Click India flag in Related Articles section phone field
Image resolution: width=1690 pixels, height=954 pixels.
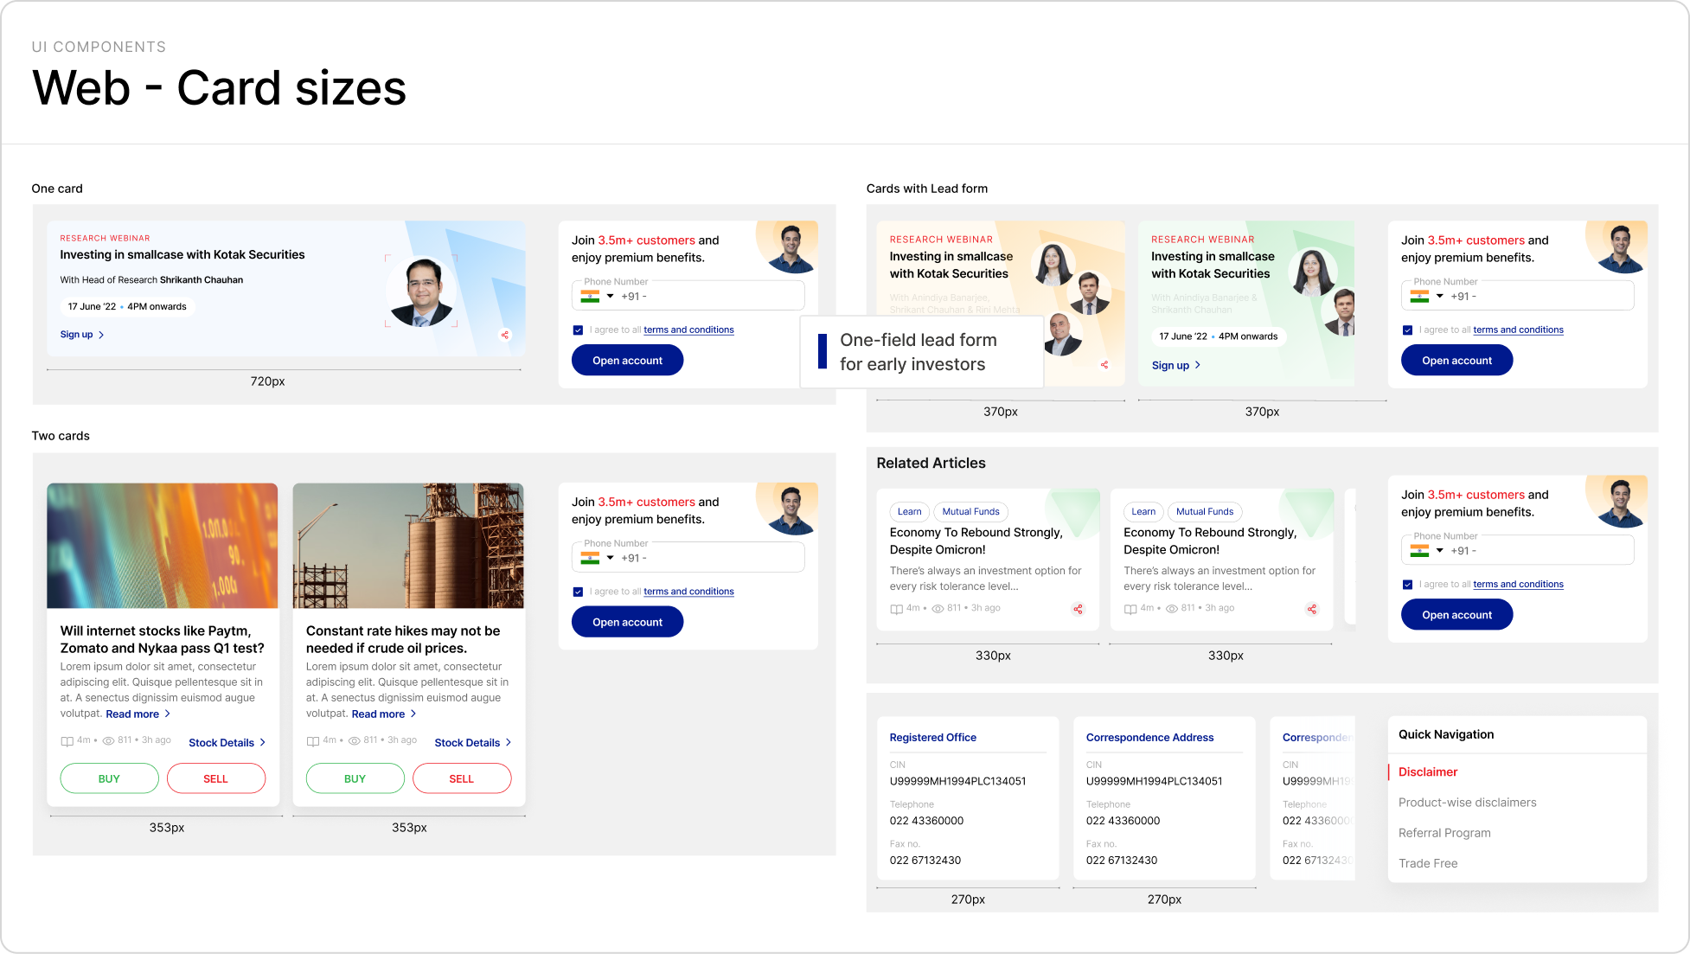coord(1419,550)
